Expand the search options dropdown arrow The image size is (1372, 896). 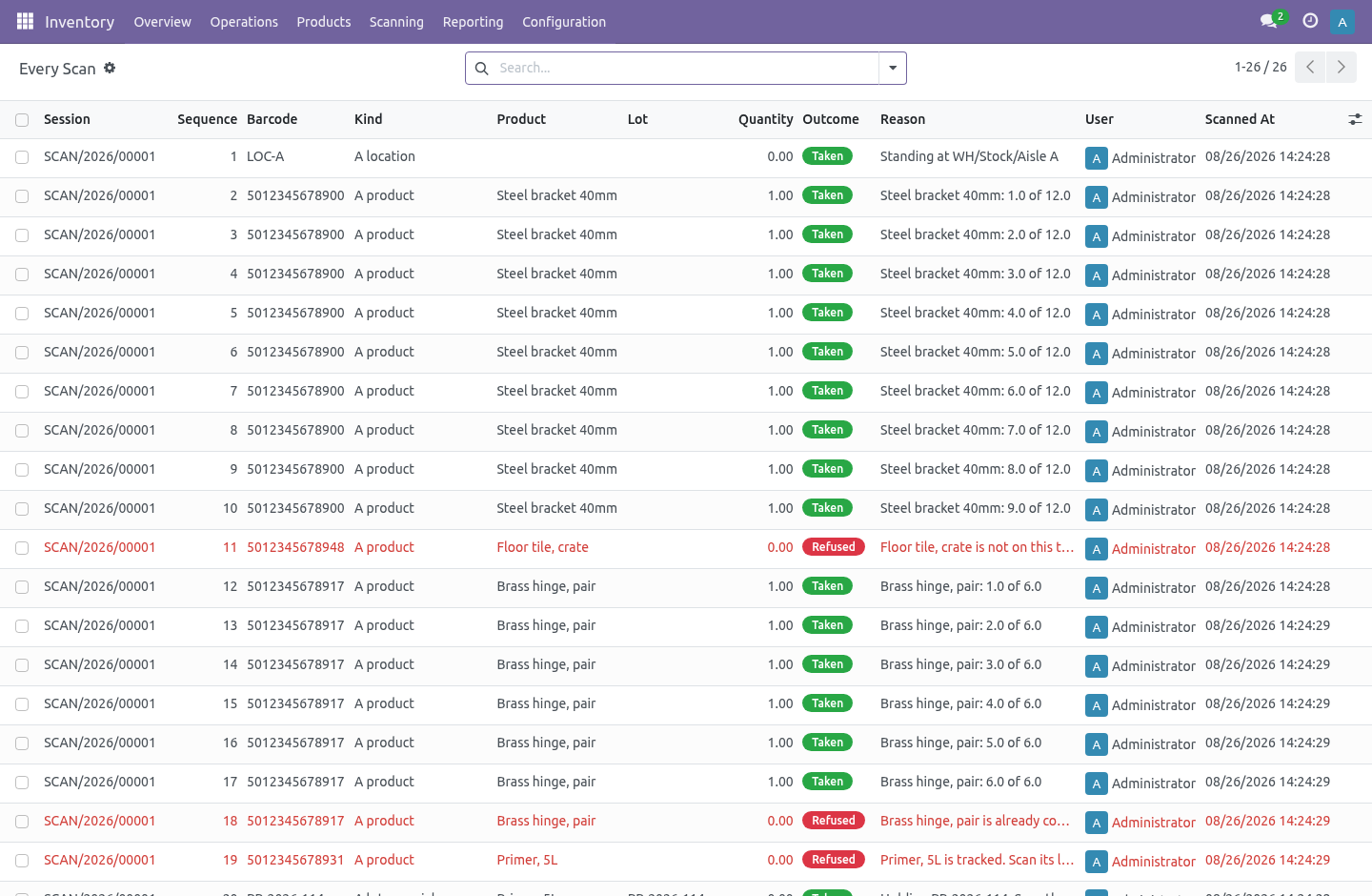pyautogui.click(x=893, y=68)
